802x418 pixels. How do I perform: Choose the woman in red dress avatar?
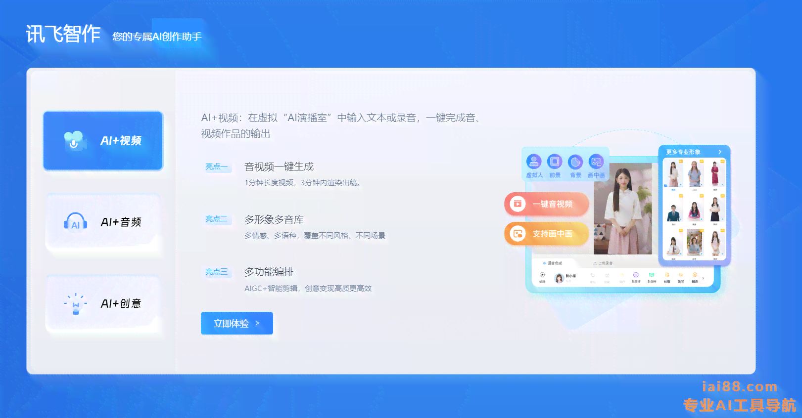tap(715, 174)
